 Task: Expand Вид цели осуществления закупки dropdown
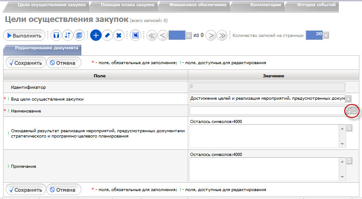tap(348, 99)
